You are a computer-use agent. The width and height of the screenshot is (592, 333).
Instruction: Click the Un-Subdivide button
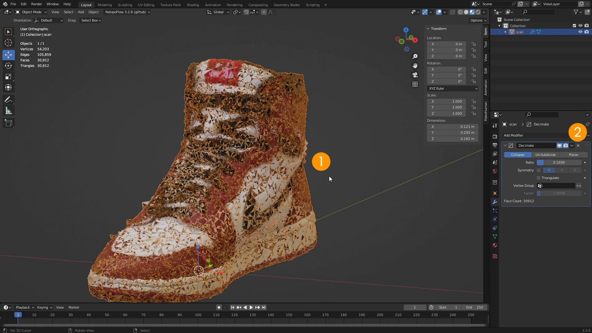(x=545, y=154)
